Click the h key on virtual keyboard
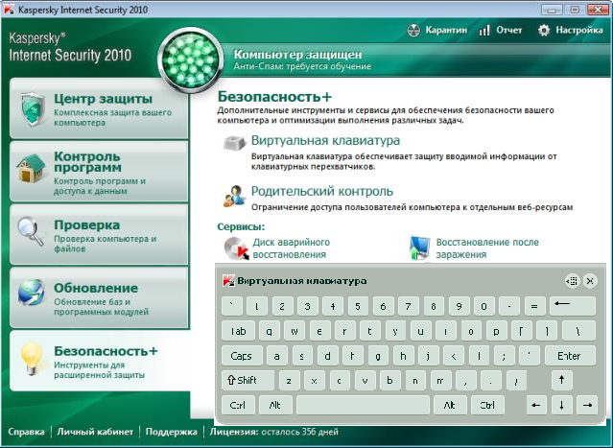 403,356
